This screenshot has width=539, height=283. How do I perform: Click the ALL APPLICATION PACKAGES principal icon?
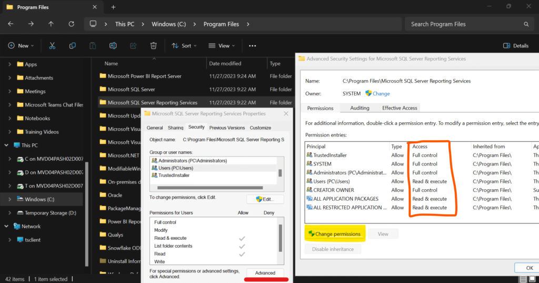coord(310,199)
